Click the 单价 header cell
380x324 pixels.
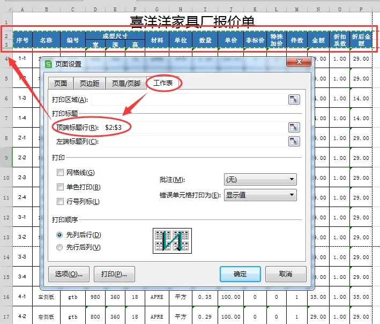230,40
